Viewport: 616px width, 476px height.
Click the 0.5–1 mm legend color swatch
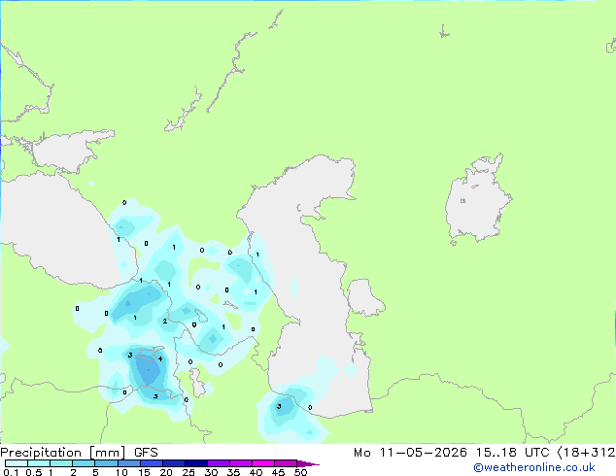tap(39, 463)
